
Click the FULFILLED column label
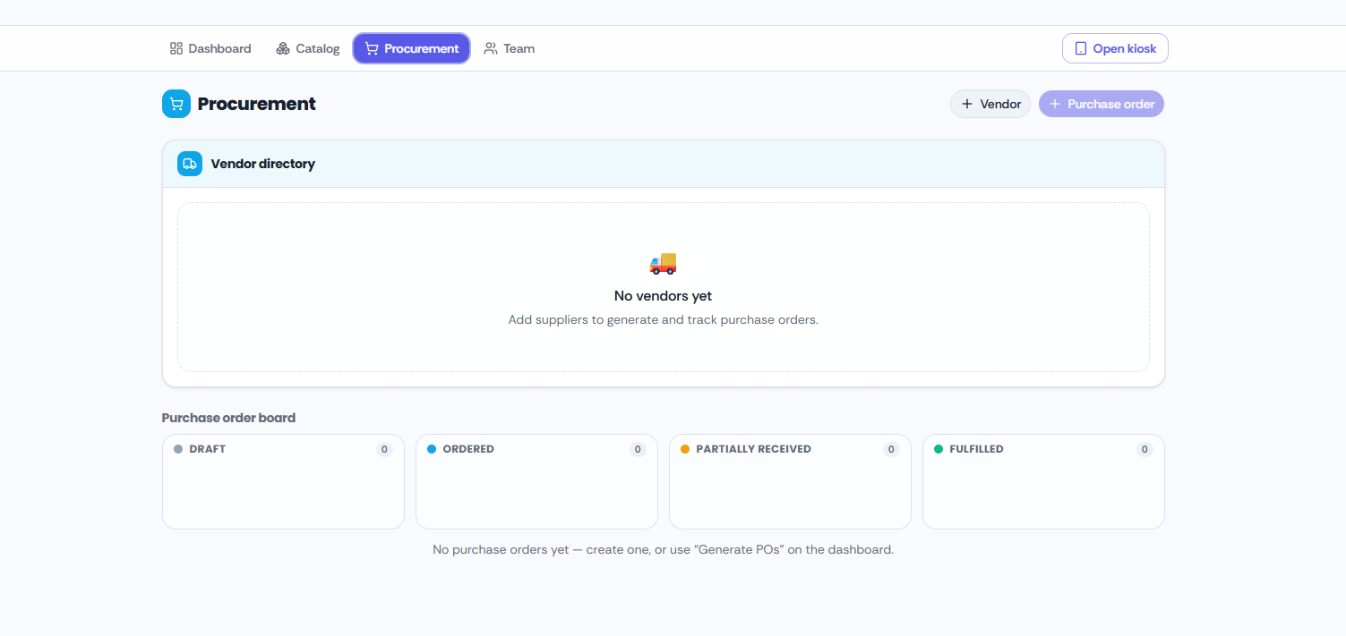click(x=977, y=449)
